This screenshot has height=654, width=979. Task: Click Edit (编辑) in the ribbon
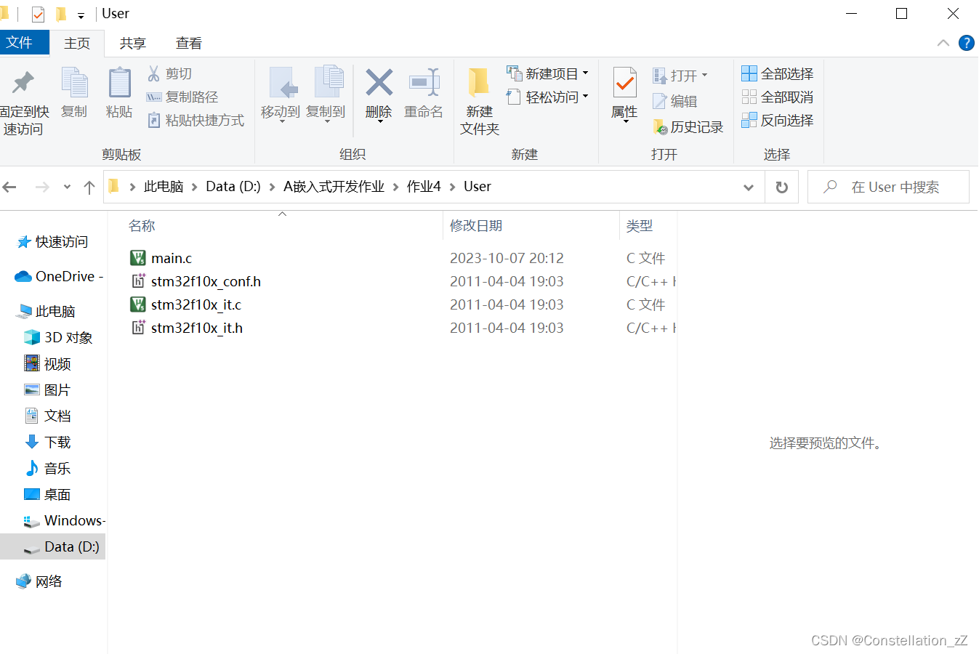(x=675, y=101)
